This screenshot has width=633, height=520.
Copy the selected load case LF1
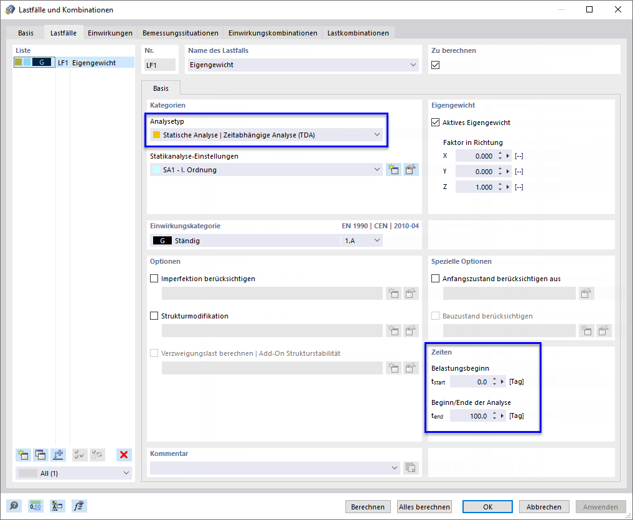coord(40,455)
